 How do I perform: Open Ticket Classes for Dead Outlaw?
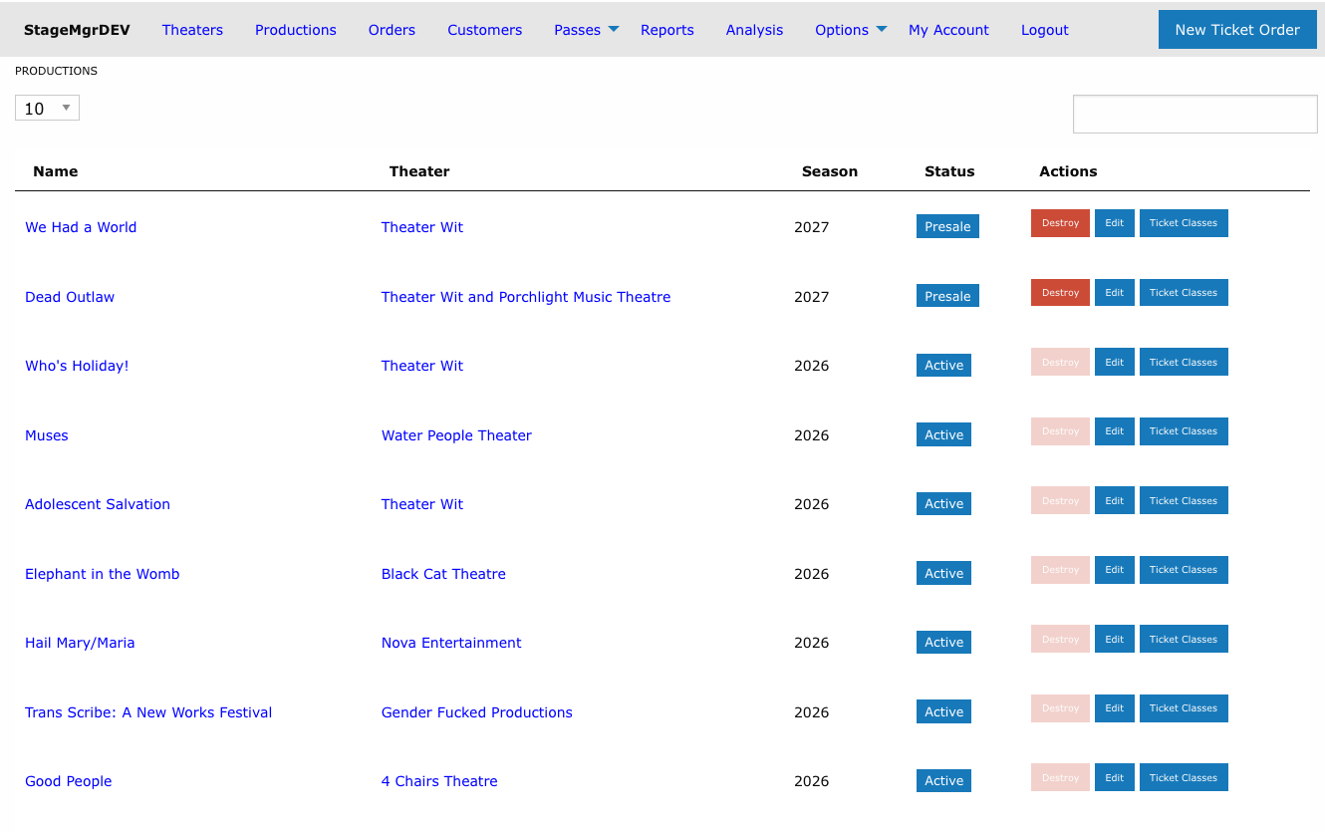(x=1184, y=293)
